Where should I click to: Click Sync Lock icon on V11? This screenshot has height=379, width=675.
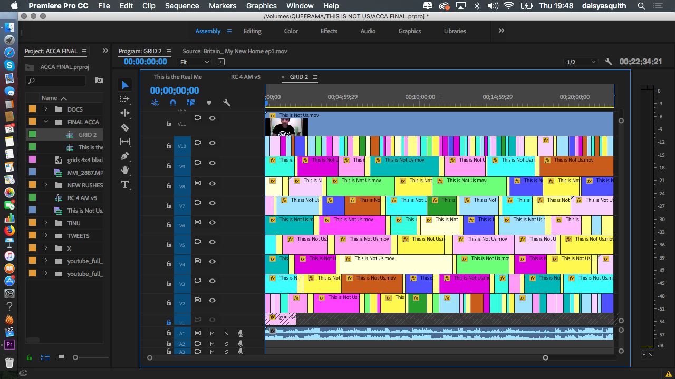(x=198, y=118)
